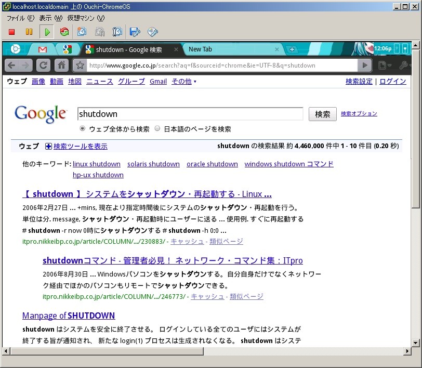This screenshot has width=422, height=368.
Task: Click the address bar URL field
Action: pyautogui.click(x=222, y=65)
